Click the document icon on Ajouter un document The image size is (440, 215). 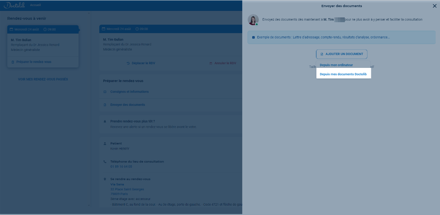pyautogui.click(x=322, y=54)
